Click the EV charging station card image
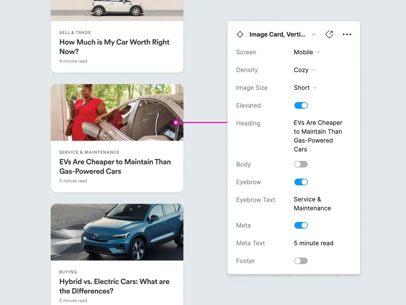 (x=117, y=112)
